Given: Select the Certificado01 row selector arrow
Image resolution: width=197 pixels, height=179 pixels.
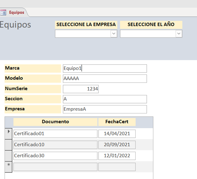Looking at the screenshot, I should click(x=9, y=134).
